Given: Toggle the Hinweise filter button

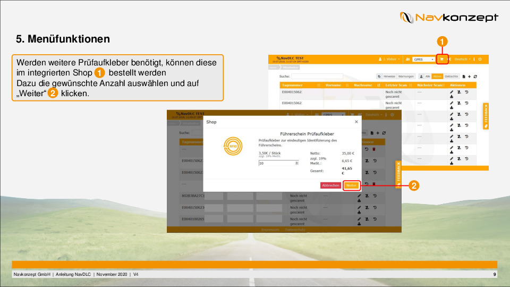Looking at the screenshot, I should point(389,77).
